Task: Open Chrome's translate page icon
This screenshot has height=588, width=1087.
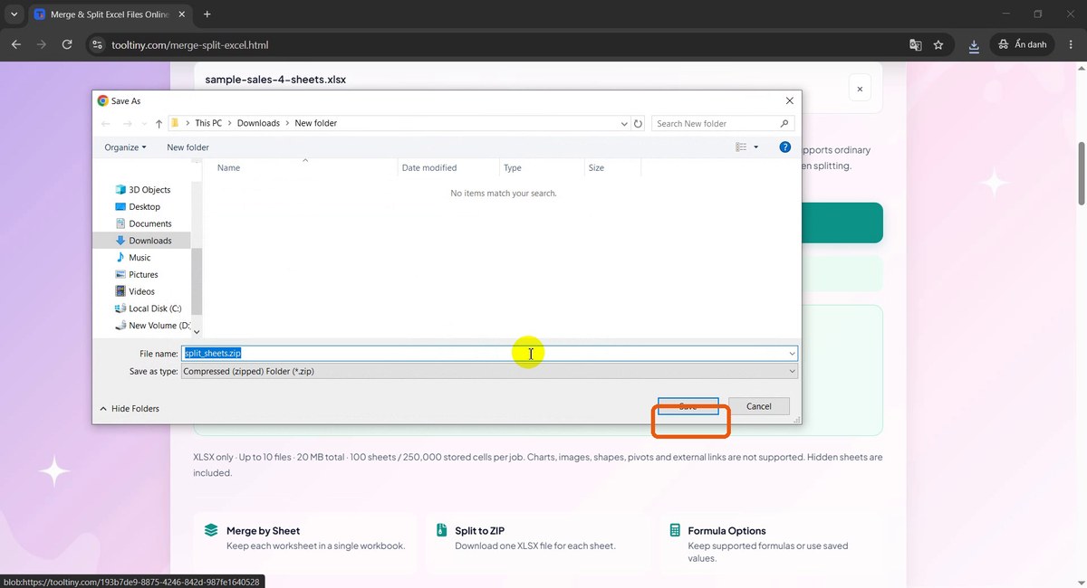Action: pos(916,44)
